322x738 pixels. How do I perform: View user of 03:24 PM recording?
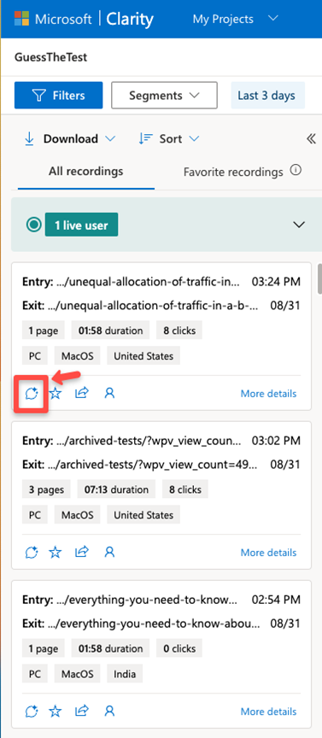point(109,393)
